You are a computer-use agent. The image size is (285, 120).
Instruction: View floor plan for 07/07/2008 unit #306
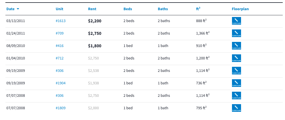(x=236, y=96)
